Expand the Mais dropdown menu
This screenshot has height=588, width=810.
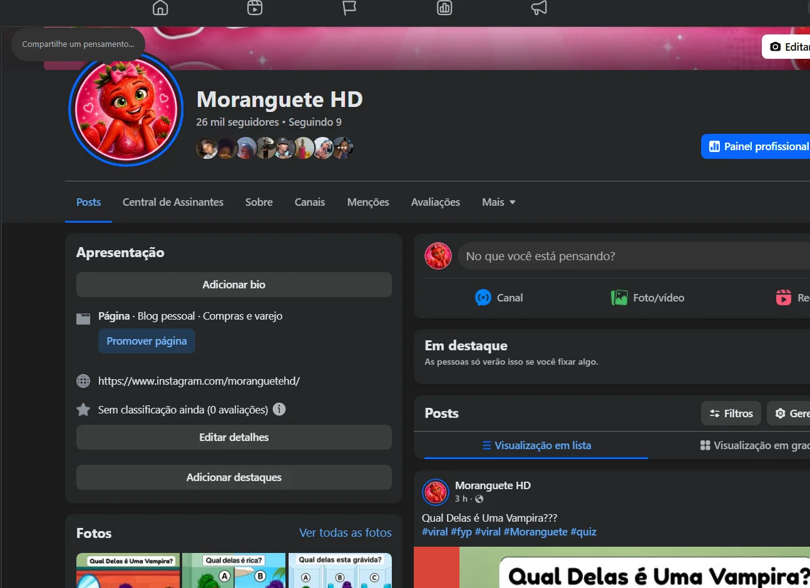pos(499,202)
